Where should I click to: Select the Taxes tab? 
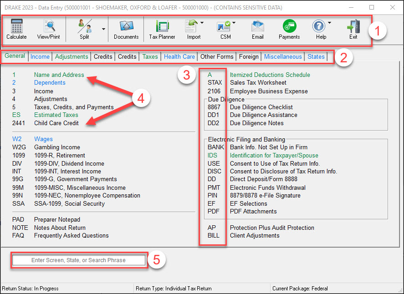point(150,56)
